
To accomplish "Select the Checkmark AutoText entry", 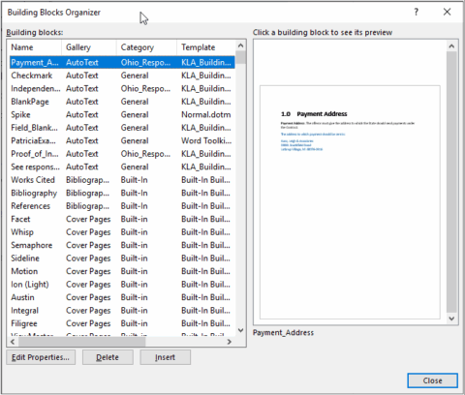I will 122,76.
